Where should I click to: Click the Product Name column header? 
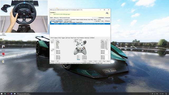coord(79,22)
